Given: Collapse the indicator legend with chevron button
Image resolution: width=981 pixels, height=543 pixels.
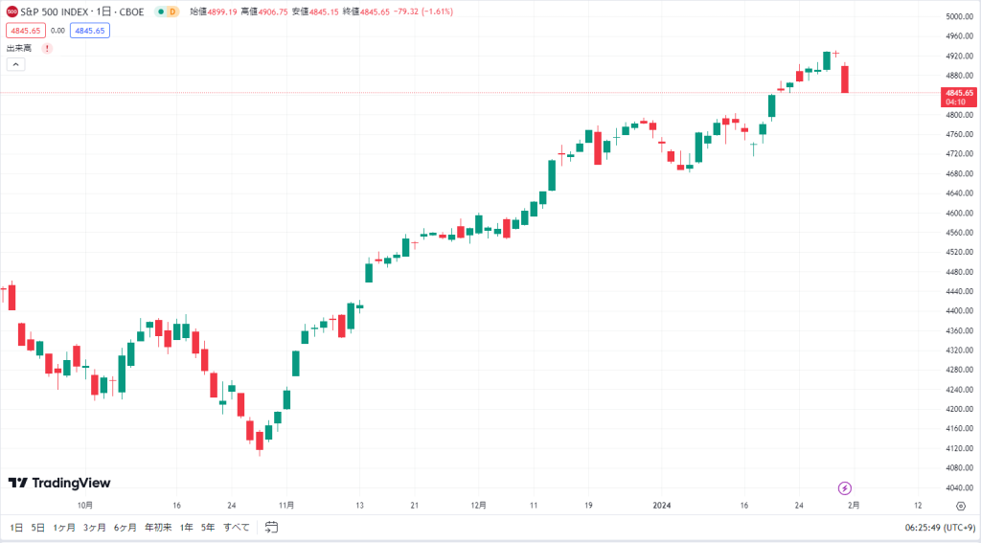Looking at the screenshot, I should pyautogui.click(x=16, y=64).
